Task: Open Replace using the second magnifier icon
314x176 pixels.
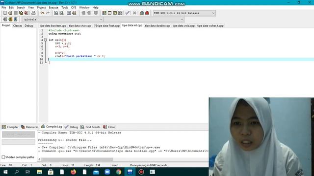Action: tap(62, 13)
